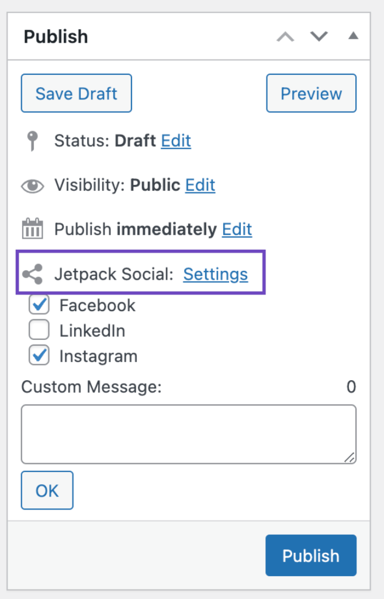Uncheck the Facebook sharing checkbox
Screen dimensions: 384x599
39,304
